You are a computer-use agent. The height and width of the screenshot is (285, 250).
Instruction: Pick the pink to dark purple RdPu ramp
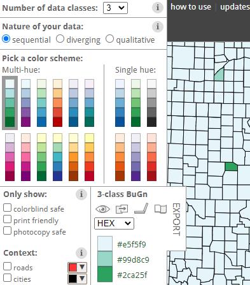click(x=25, y=157)
